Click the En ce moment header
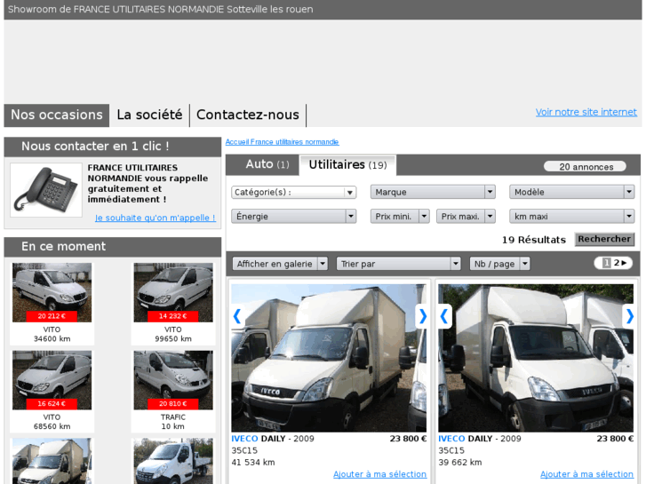Viewport: 646px width, 484px height. pyautogui.click(x=113, y=247)
